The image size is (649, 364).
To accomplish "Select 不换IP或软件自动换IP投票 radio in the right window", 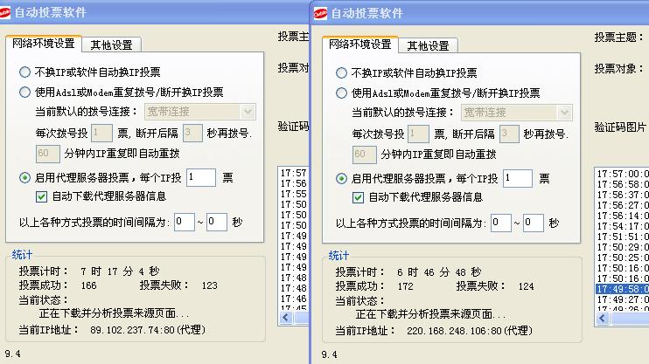I will pyautogui.click(x=342, y=73).
